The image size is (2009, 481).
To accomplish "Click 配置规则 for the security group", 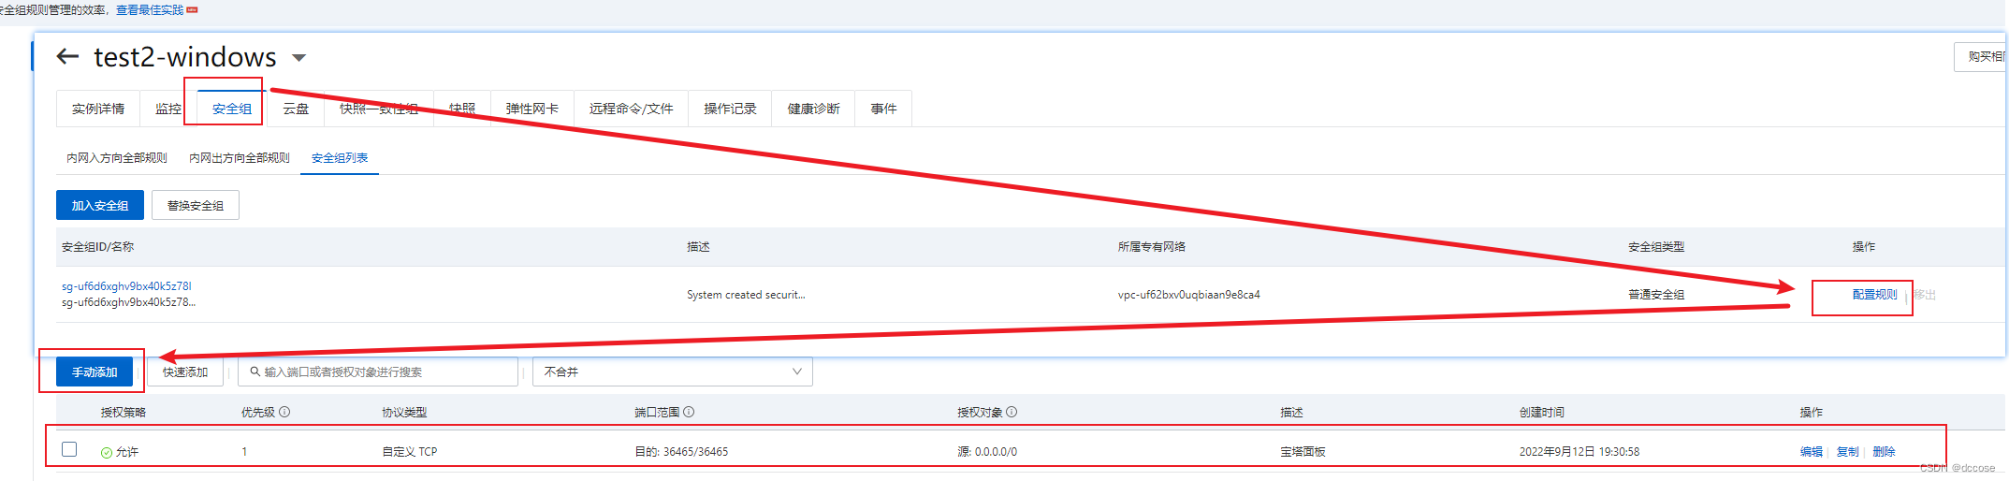I will 1875,295.
